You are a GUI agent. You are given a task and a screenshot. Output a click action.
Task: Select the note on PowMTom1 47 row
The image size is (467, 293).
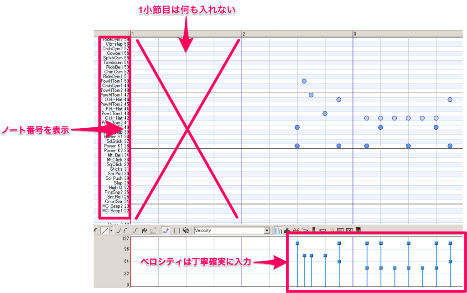click(311, 95)
